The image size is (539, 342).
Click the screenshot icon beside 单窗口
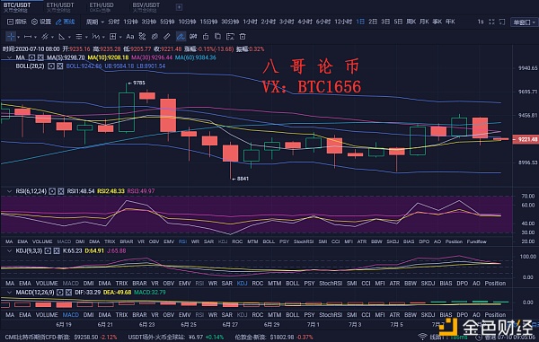[x=502, y=22]
